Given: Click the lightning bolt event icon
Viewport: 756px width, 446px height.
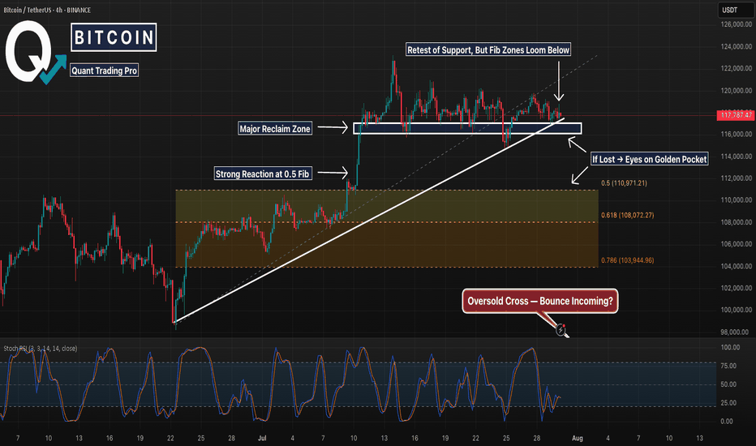Looking at the screenshot, I should pos(561,330).
